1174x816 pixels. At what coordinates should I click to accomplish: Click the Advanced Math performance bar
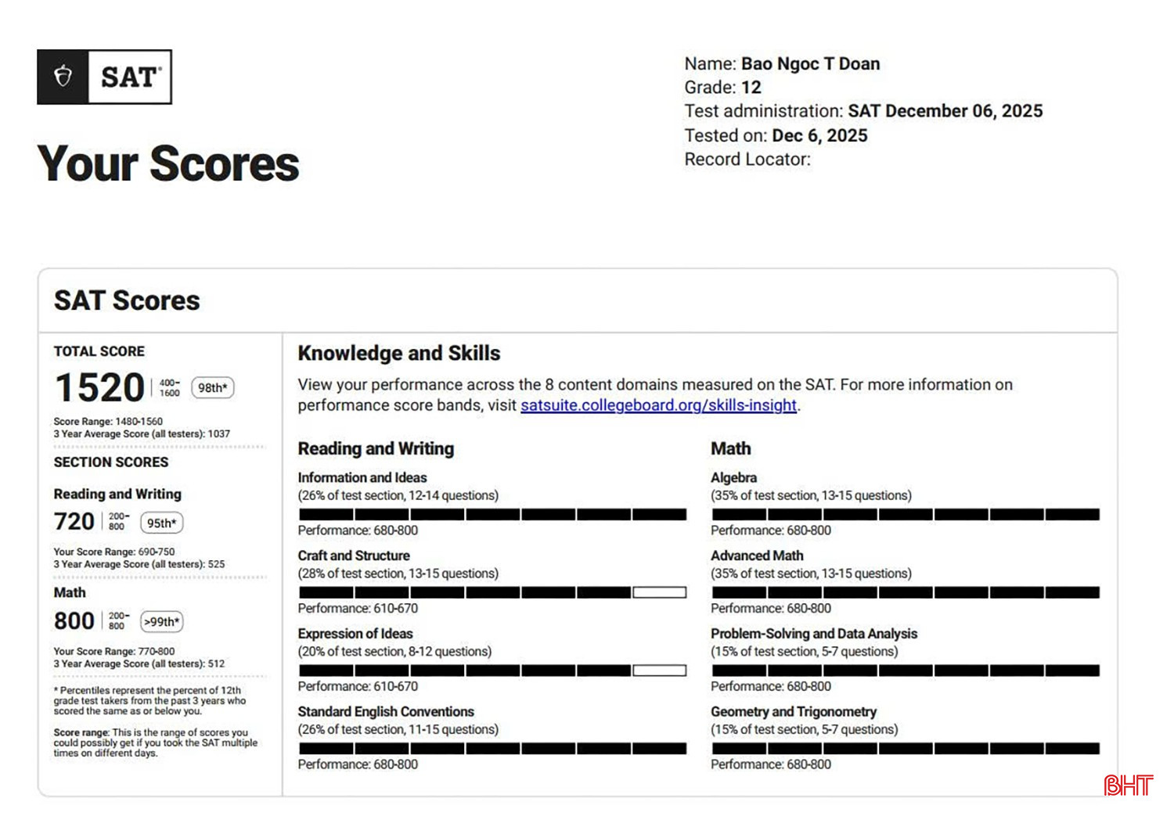[x=906, y=592]
